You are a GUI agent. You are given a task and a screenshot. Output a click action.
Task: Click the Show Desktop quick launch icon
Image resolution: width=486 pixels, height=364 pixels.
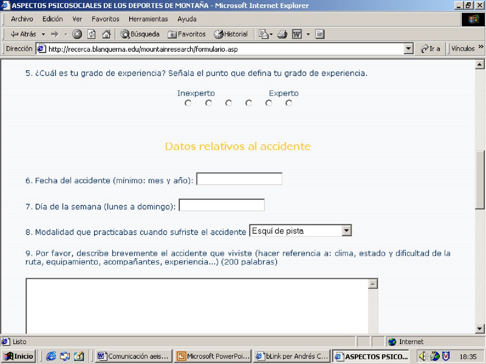point(79,356)
